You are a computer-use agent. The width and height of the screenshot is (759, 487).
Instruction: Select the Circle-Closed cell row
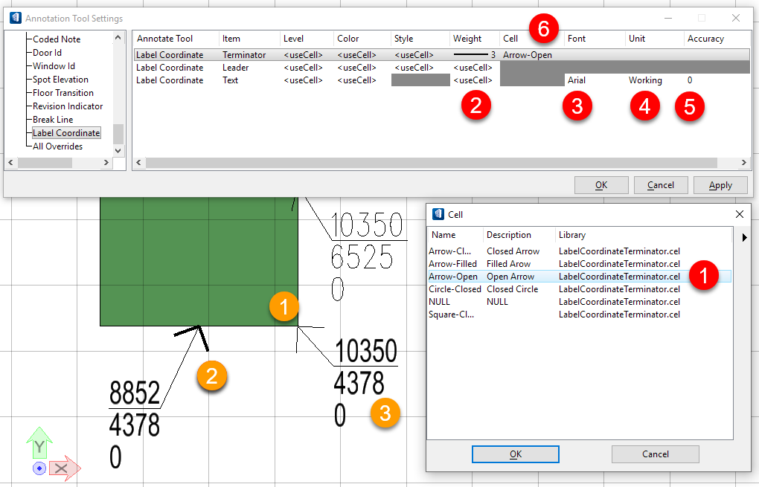click(580, 288)
